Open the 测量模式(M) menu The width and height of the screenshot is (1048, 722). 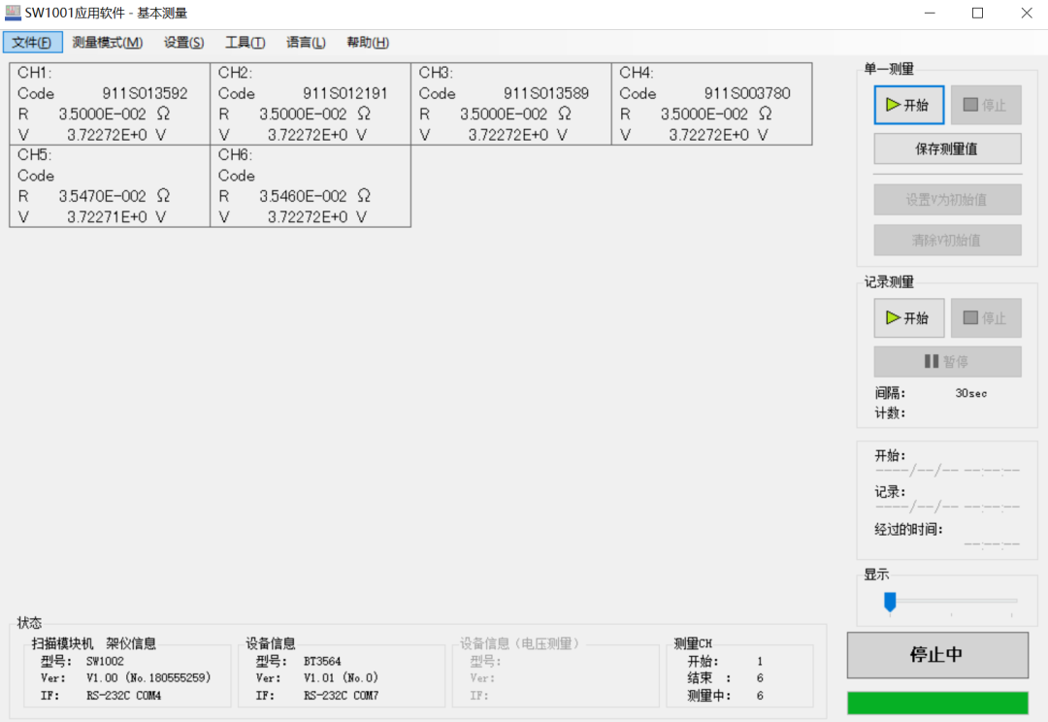pos(107,43)
